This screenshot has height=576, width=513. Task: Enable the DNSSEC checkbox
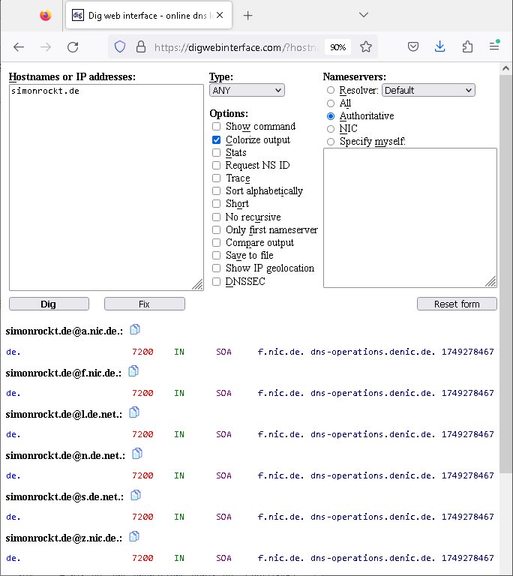217,281
